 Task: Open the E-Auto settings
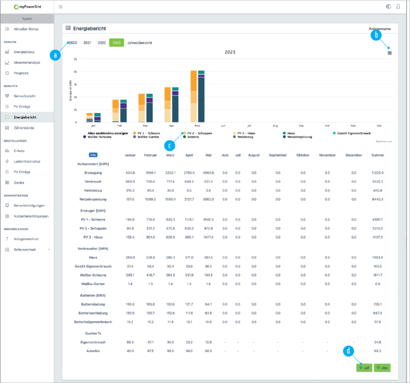click(x=20, y=150)
